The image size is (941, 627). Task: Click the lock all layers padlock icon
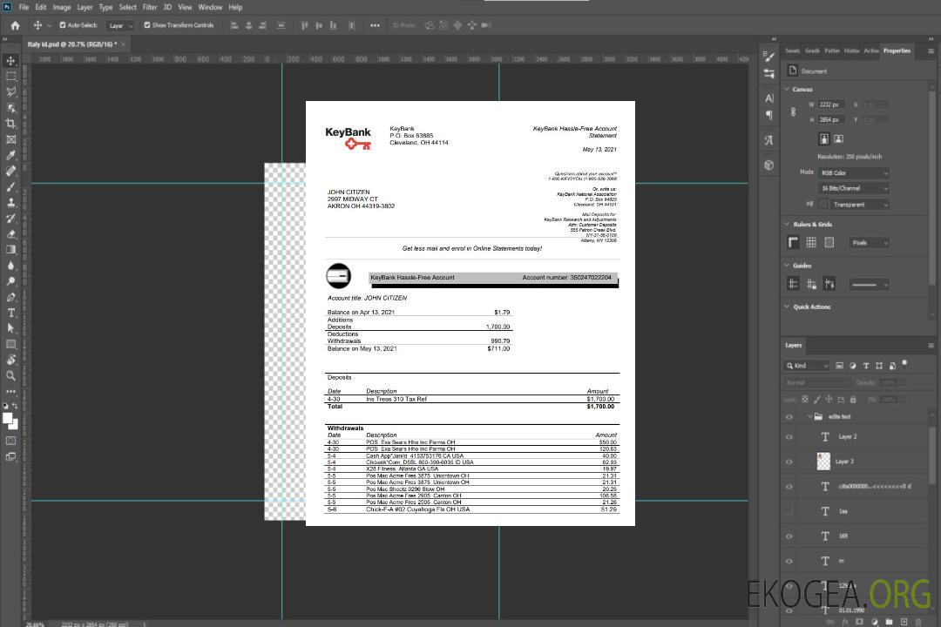point(853,399)
